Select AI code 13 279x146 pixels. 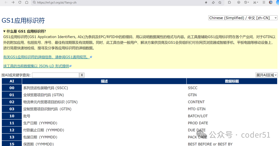12,137
